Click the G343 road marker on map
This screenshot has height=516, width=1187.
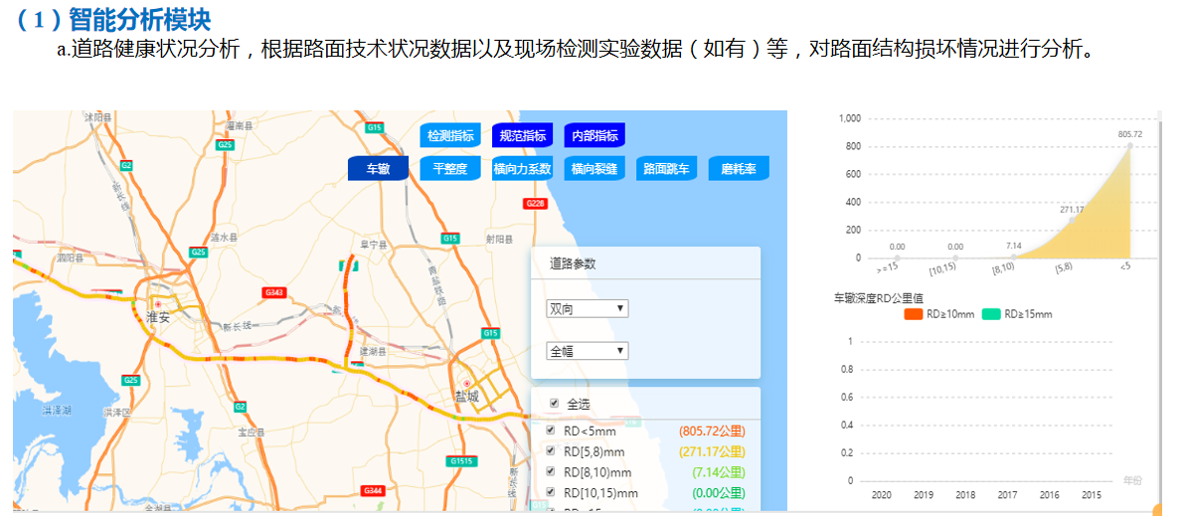coord(273,292)
